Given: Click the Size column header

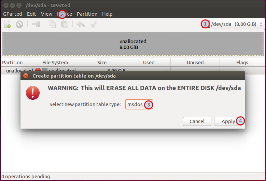Looking at the screenshot, I should pyautogui.click(x=102, y=63).
